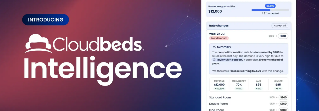The image size is (319, 111).
Task: Click the $6,500 progress marker bubble
Action: (x=270, y=6)
